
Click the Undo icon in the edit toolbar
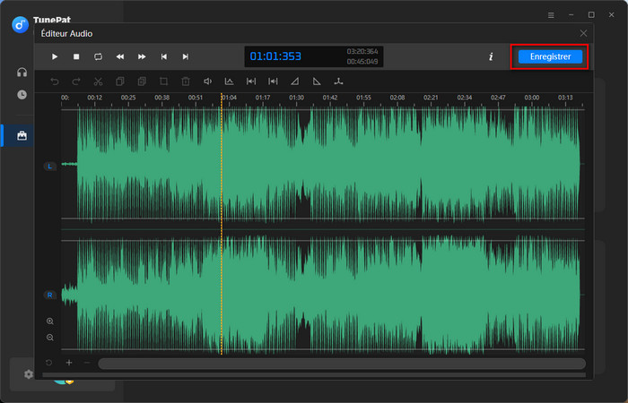[x=55, y=81]
